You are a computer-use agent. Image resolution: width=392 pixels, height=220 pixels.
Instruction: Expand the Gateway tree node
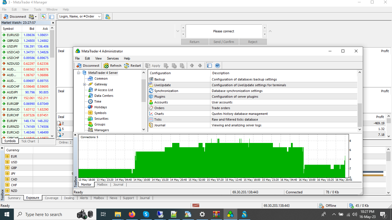click(85, 84)
